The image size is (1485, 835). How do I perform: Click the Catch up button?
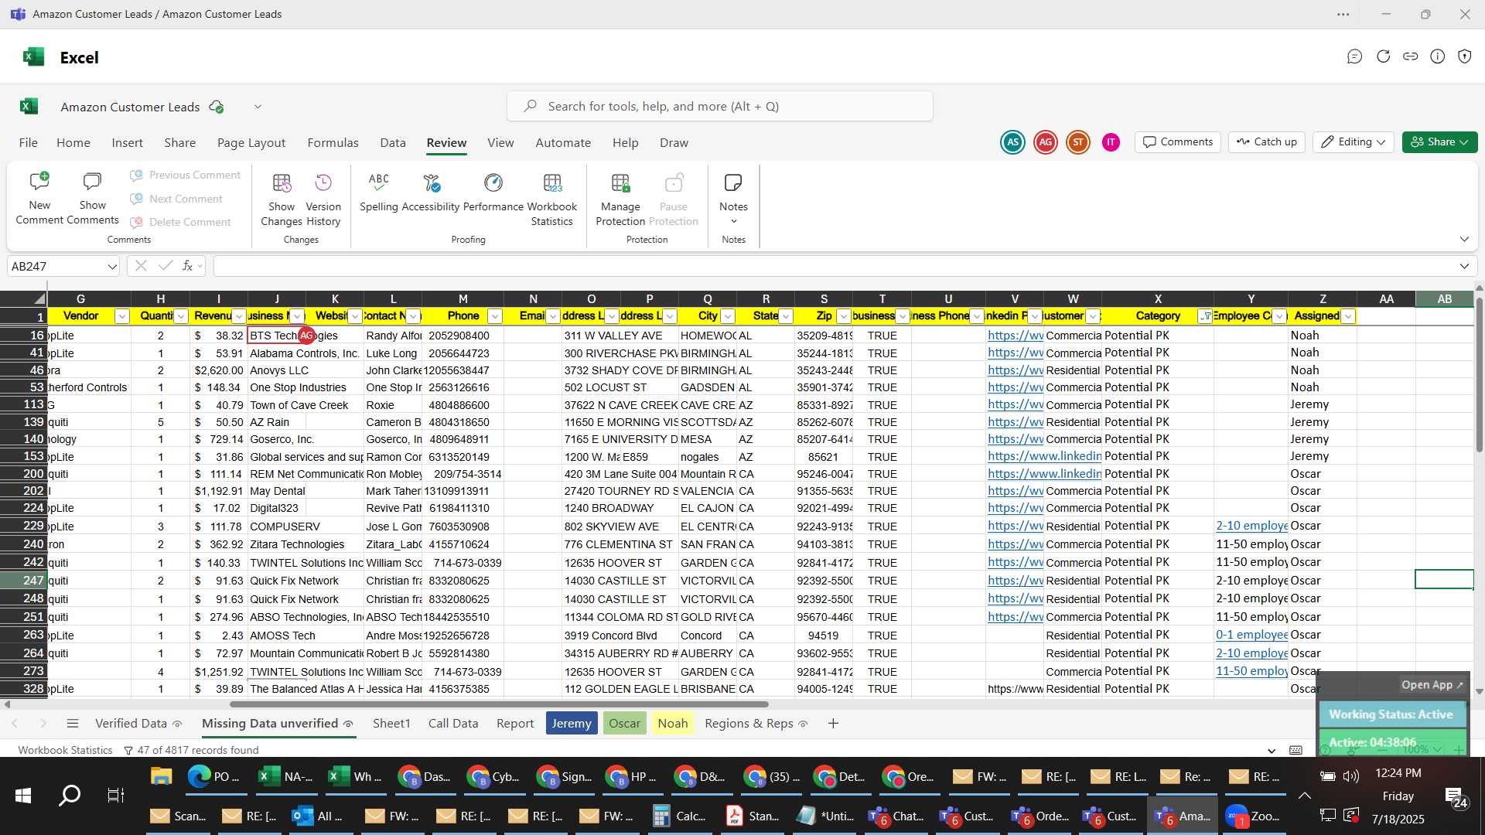point(1267,142)
